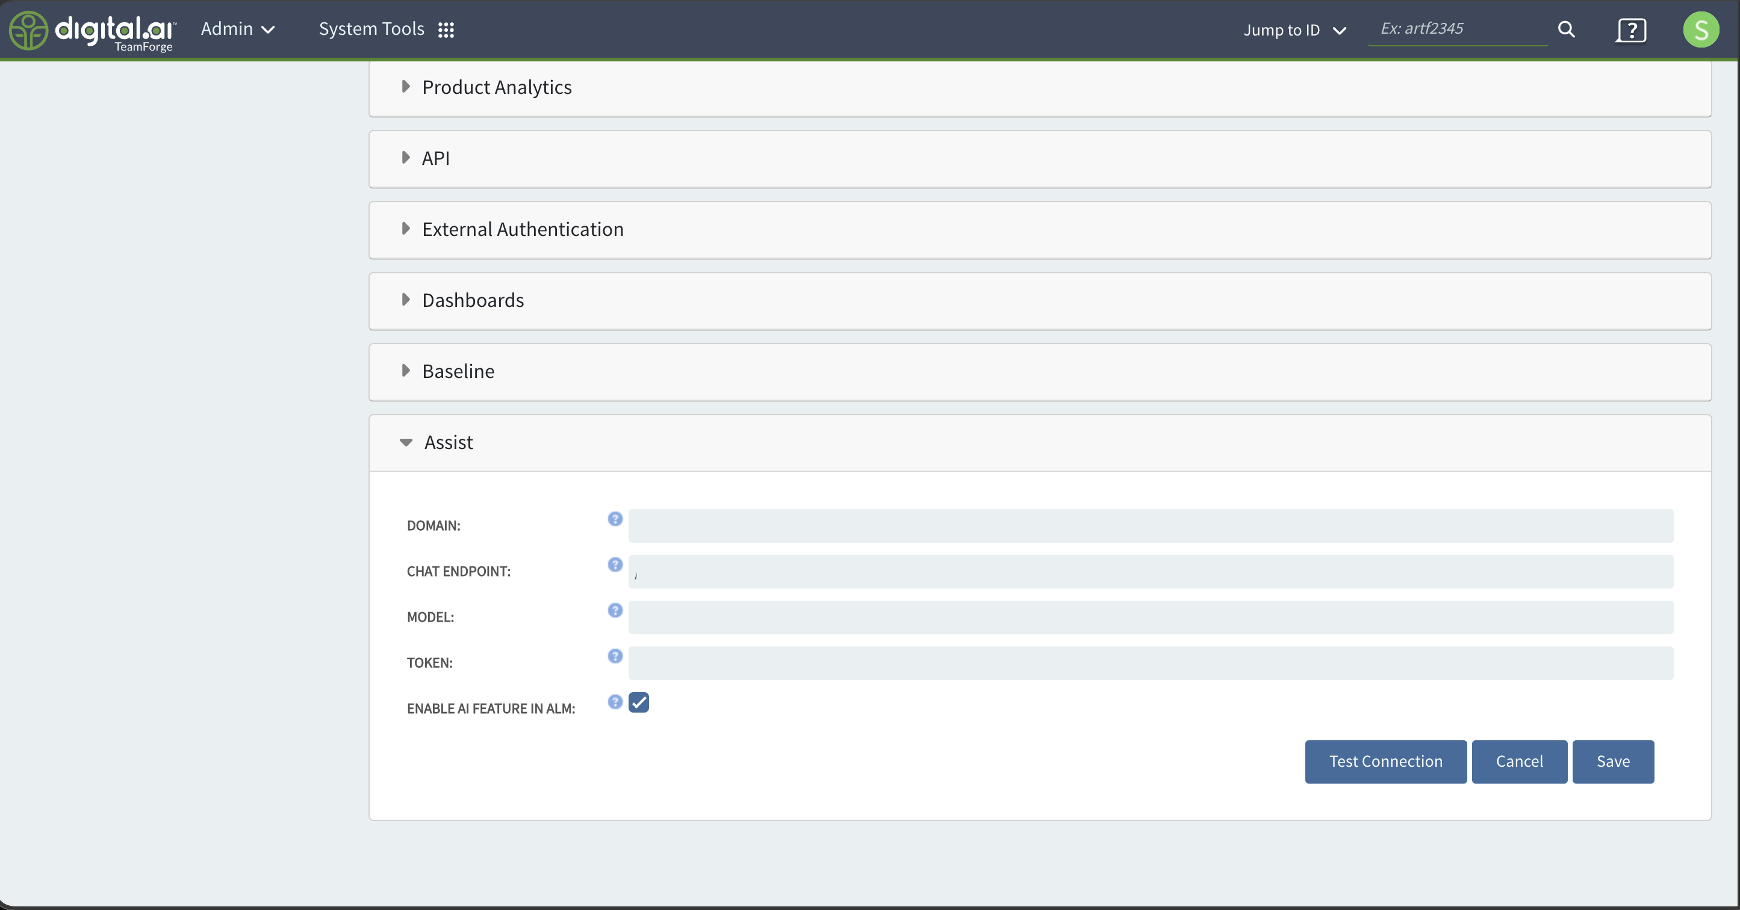The height and width of the screenshot is (910, 1740).
Task: Click the Test Connection button
Action: coord(1385,761)
